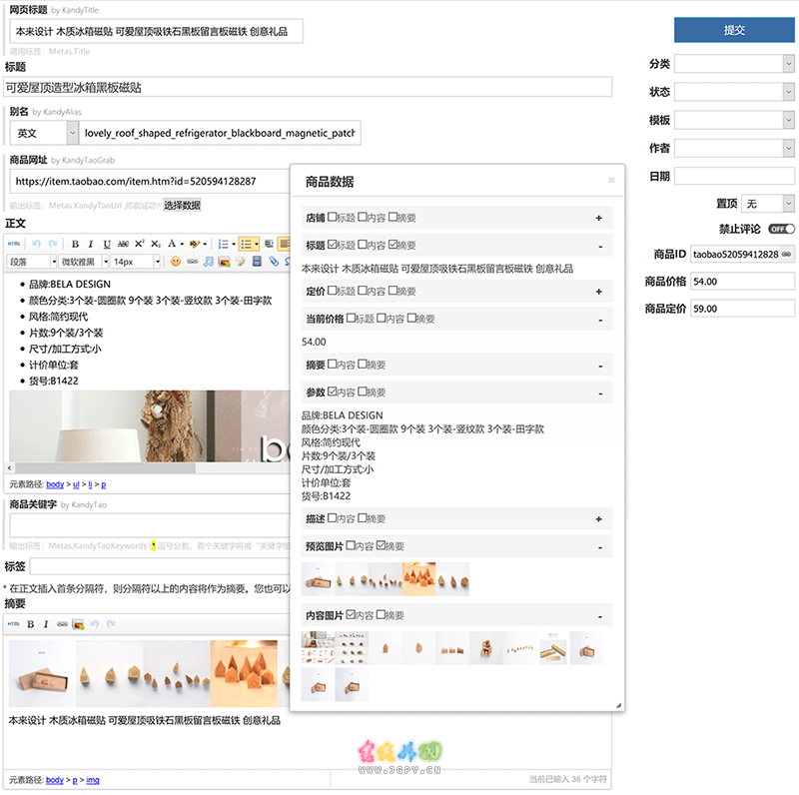This screenshot has width=799, height=795.
Task: Check 内容 checkbox in 店铺 row
Action: [362, 217]
